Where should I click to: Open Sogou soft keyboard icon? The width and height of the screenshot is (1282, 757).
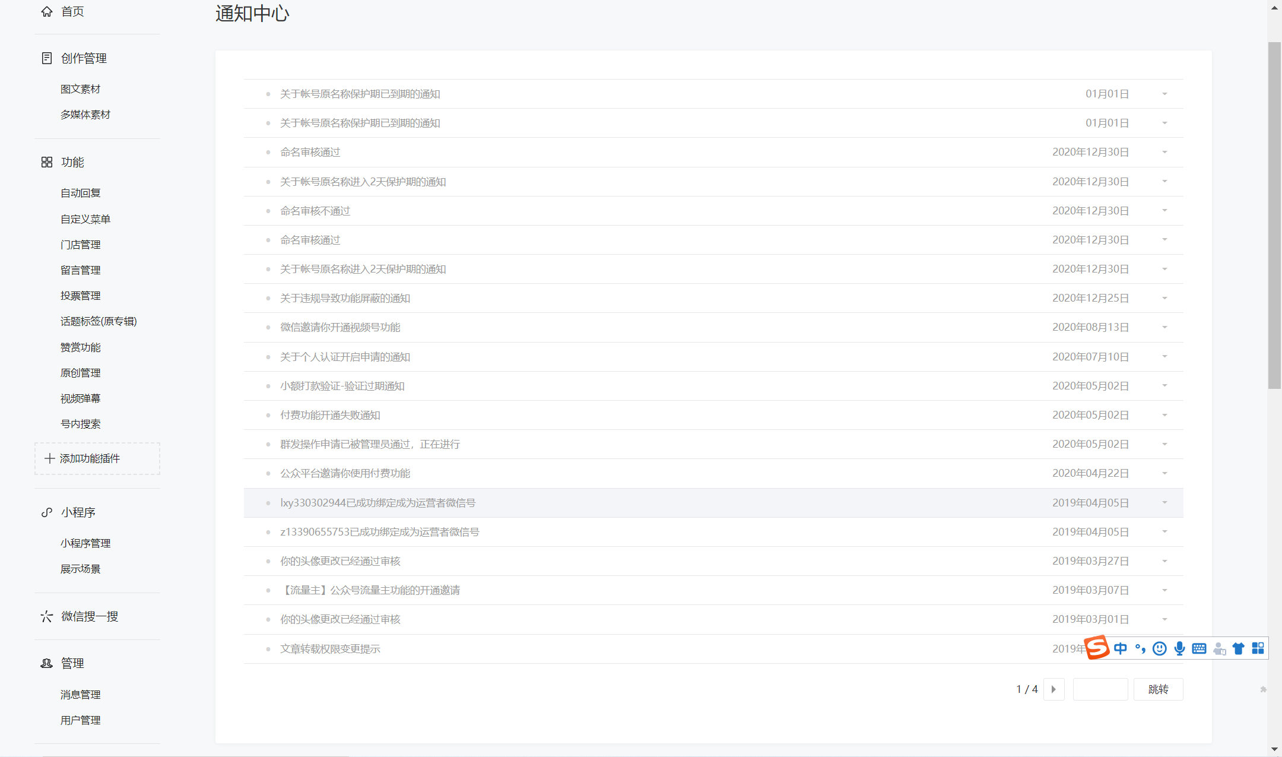1199,648
